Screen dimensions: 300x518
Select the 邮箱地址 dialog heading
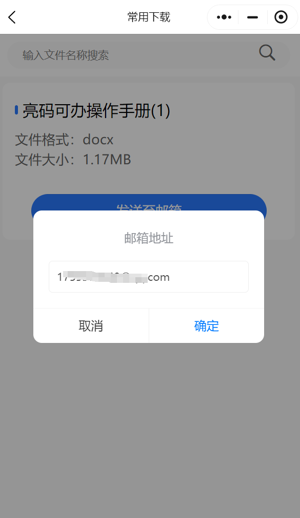(x=149, y=238)
